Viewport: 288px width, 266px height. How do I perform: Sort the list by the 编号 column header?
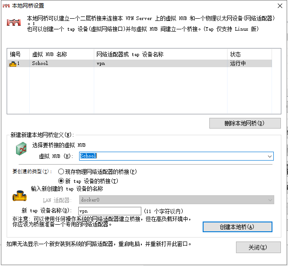[18, 54]
